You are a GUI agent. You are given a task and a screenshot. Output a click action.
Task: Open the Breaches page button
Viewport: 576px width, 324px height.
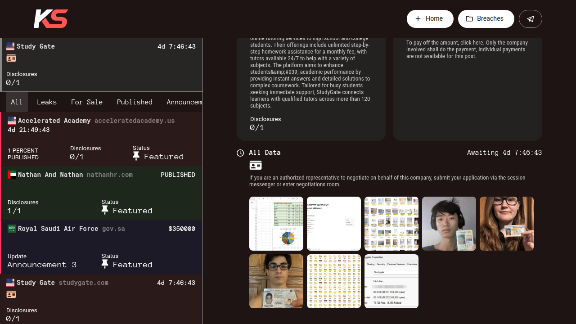click(x=486, y=19)
